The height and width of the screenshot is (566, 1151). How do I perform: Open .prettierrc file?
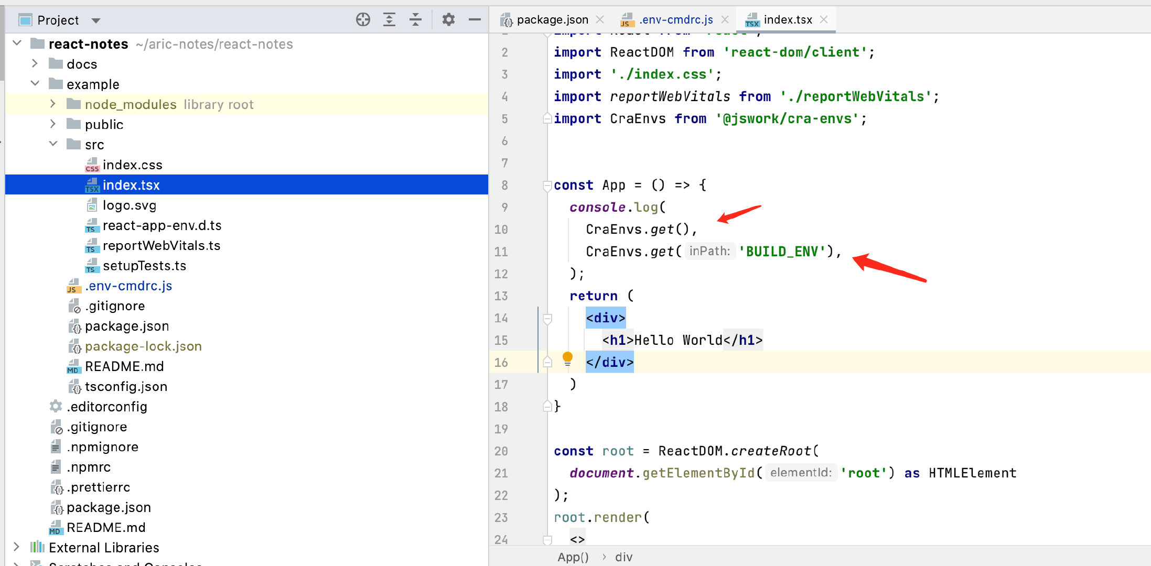[x=98, y=487]
